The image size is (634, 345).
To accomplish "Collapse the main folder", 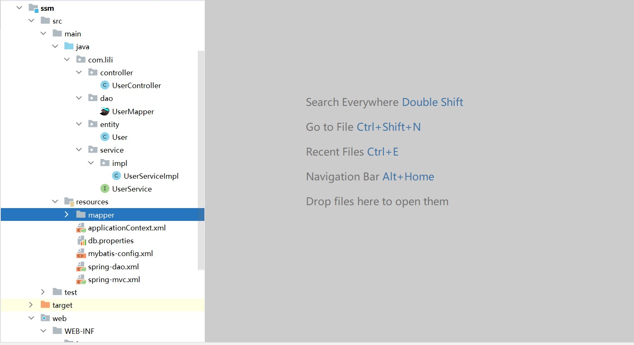I will (x=43, y=34).
